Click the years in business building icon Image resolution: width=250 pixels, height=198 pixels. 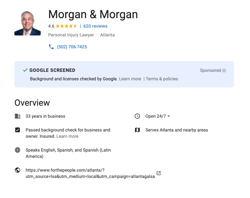coord(18,116)
